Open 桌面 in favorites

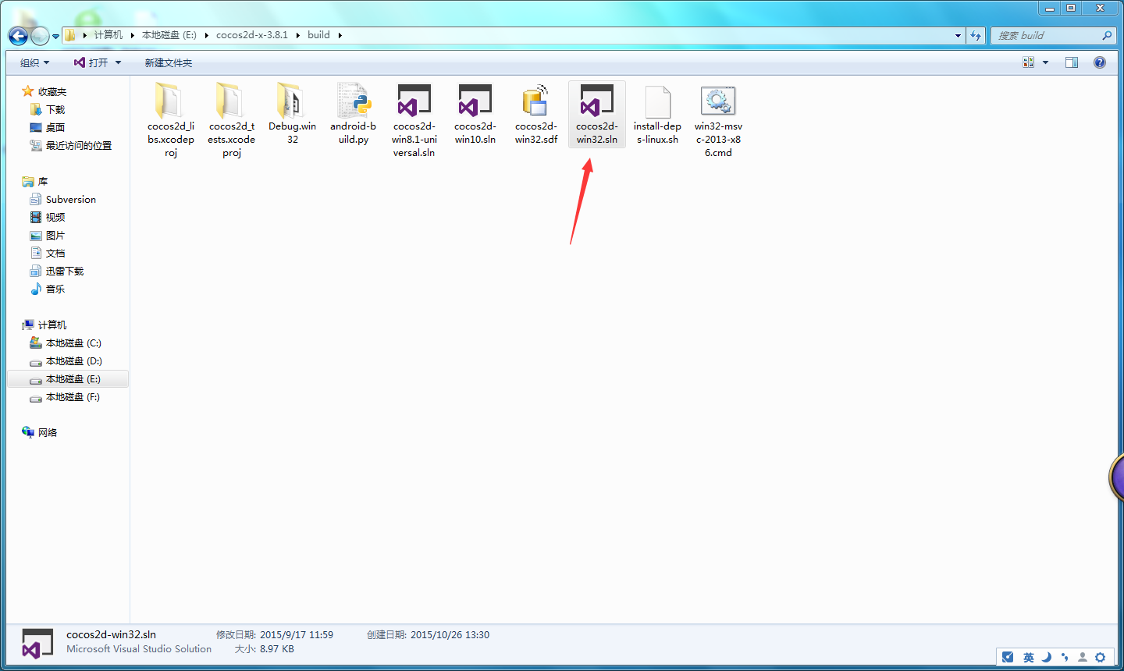55,127
